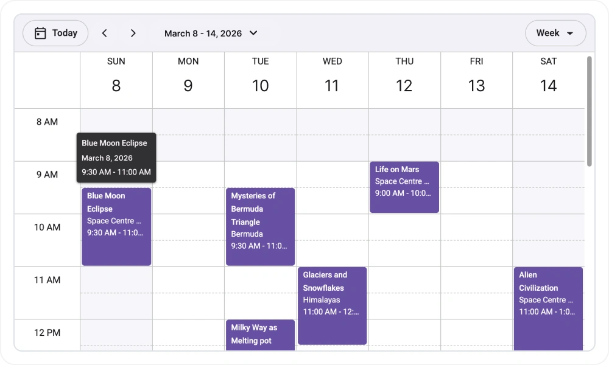Expand the caret next to the date range
The width and height of the screenshot is (609, 365).
point(253,33)
